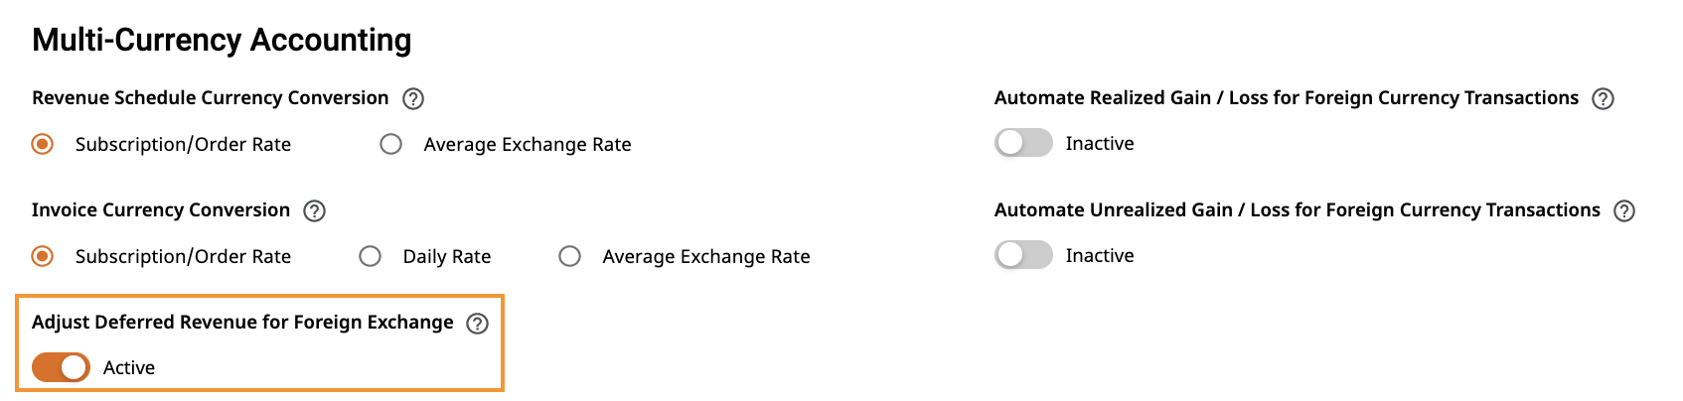The height and width of the screenshot is (401, 1683).
Task: Click the Multi-Currency Accounting heading
Action: click(x=222, y=40)
